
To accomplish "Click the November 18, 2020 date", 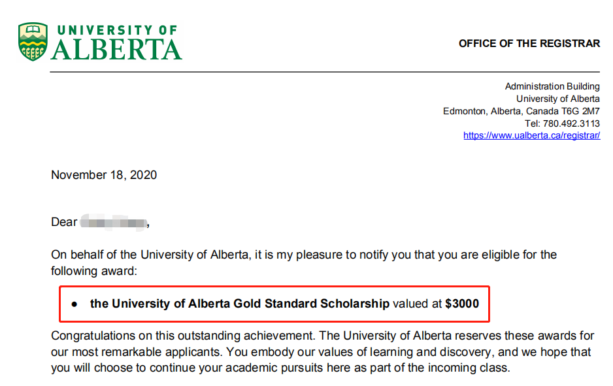I will (104, 175).
